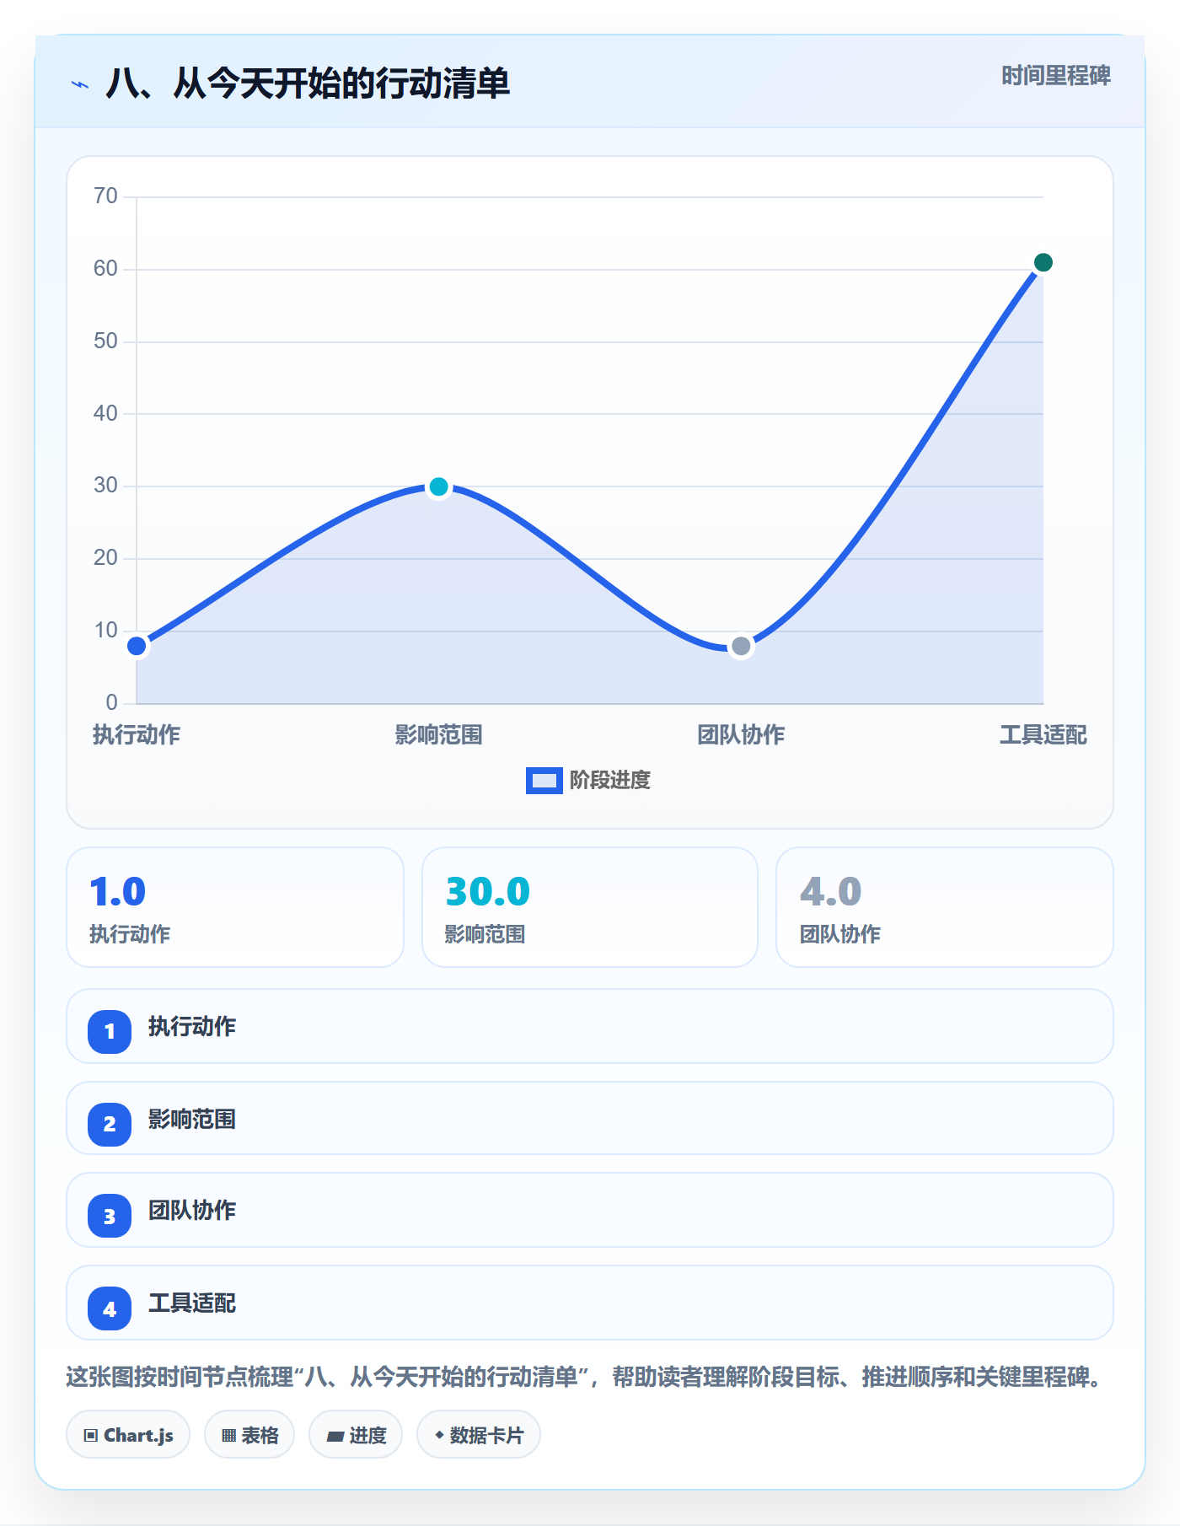The image size is (1180, 1526).
Task: Select the 工具适配 green data point
Action: [1043, 263]
